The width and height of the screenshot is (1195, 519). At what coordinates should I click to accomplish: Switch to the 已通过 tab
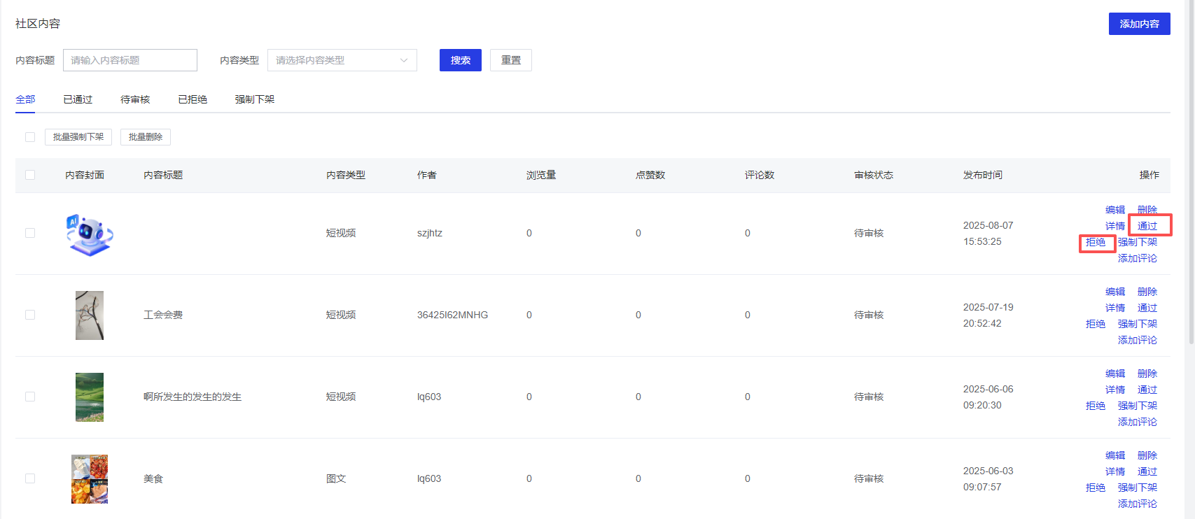point(78,99)
